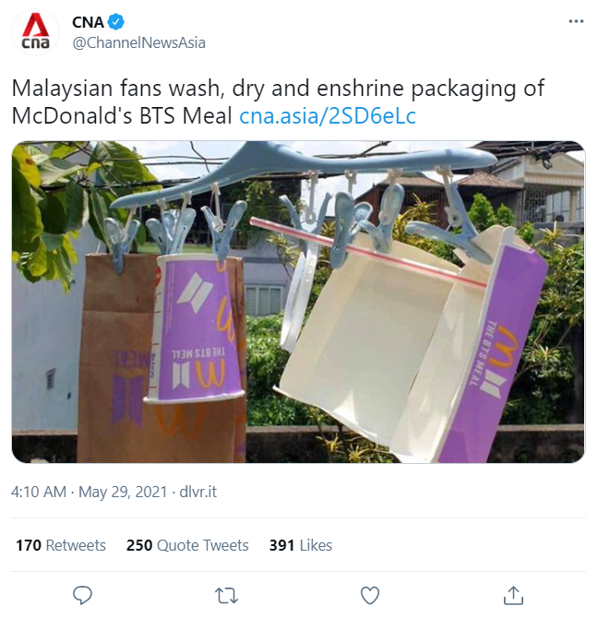
Task: Click the purple BTS Meal cup in photo
Action: [x=193, y=329]
